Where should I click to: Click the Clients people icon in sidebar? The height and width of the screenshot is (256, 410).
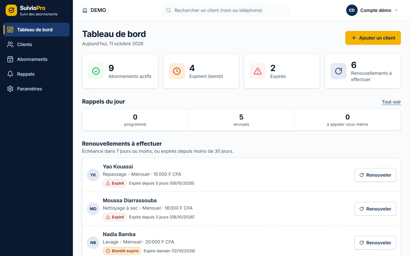click(x=10, y=44)
